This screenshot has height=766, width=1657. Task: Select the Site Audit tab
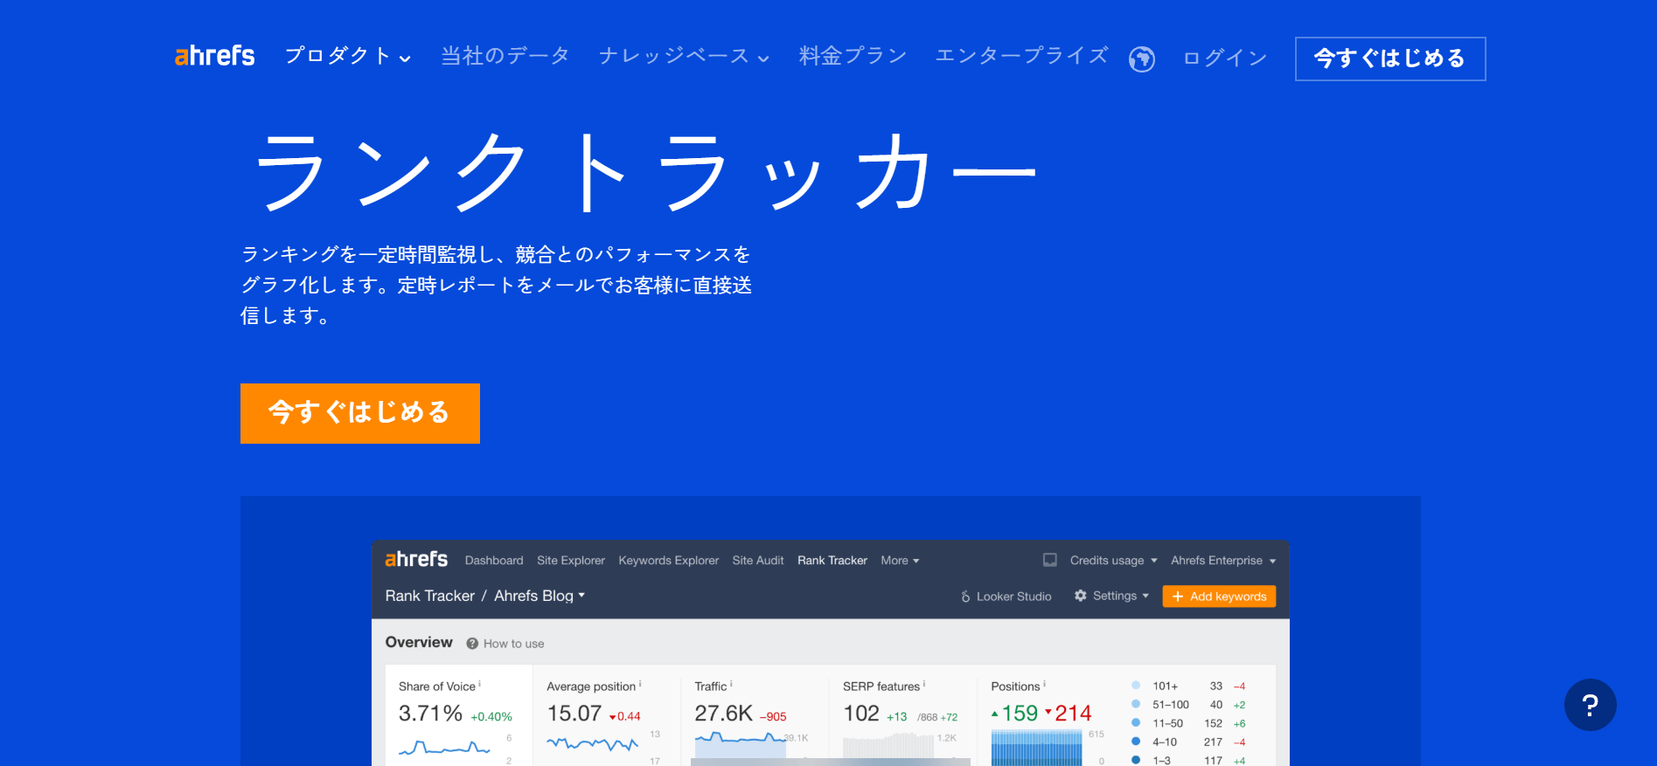coord(758,561)
